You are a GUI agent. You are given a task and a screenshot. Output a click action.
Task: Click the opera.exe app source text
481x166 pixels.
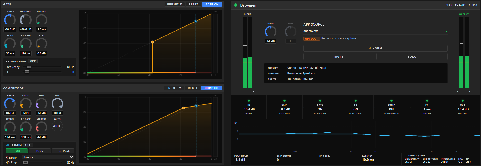pos(311,31)
